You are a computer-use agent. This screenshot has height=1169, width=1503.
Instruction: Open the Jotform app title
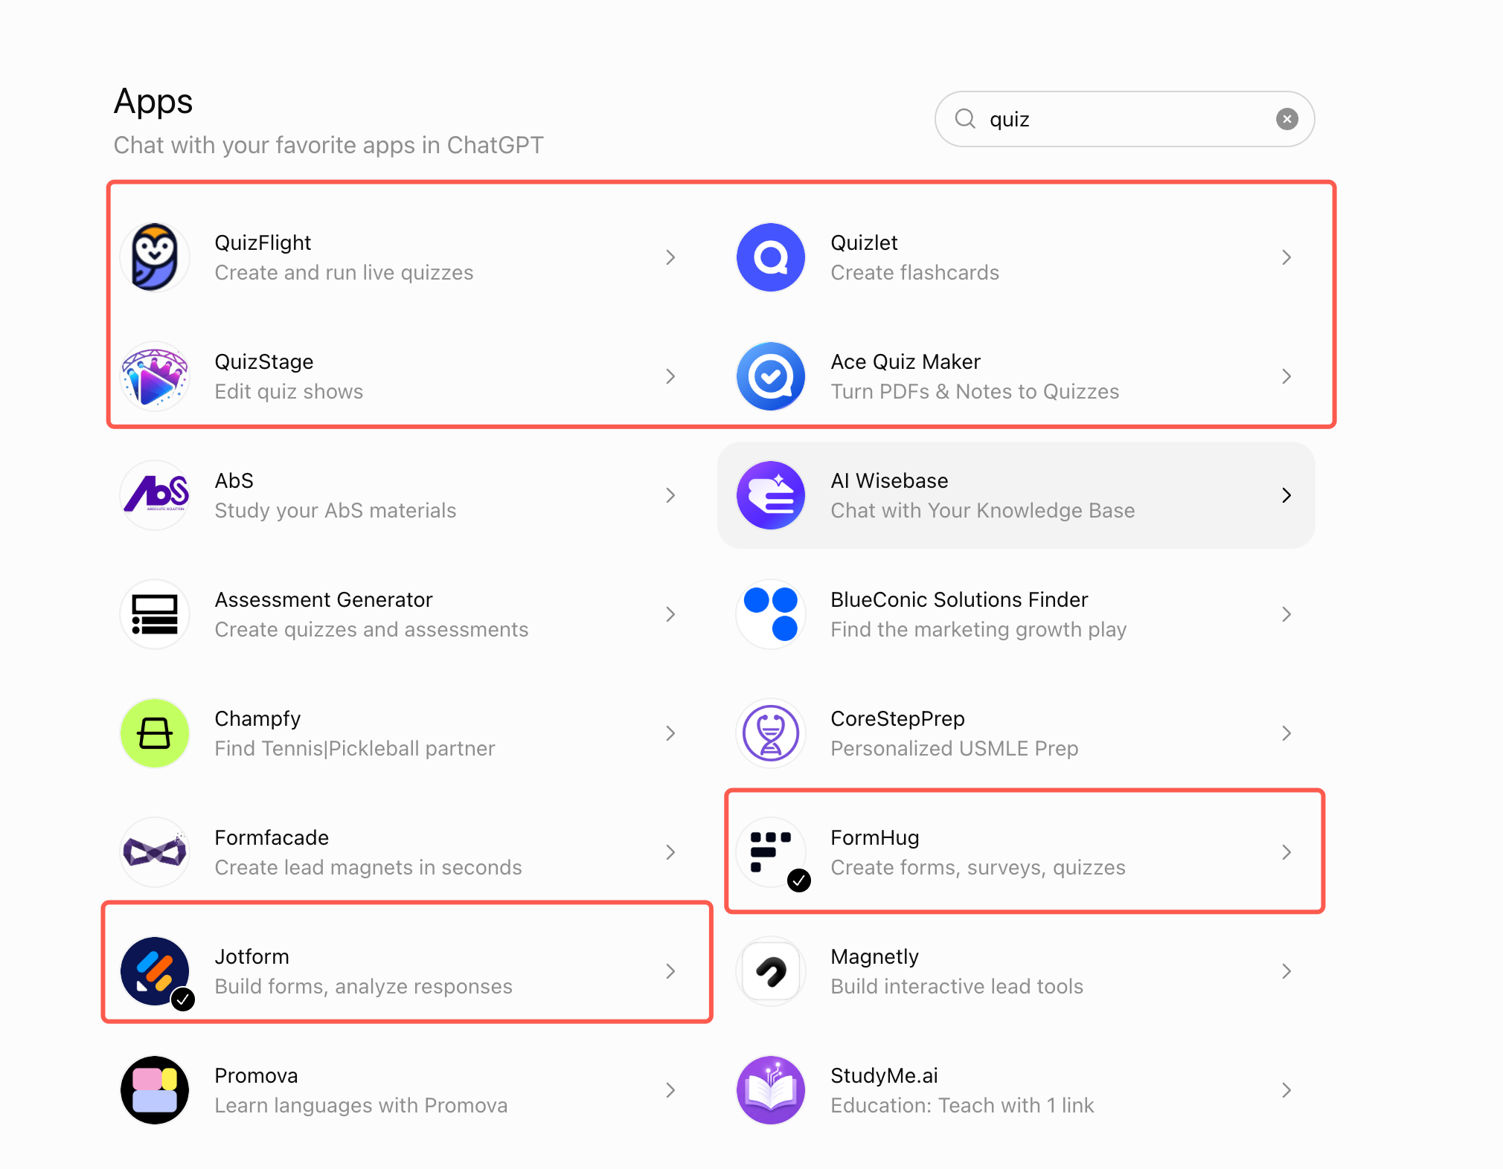coord(251,956)
